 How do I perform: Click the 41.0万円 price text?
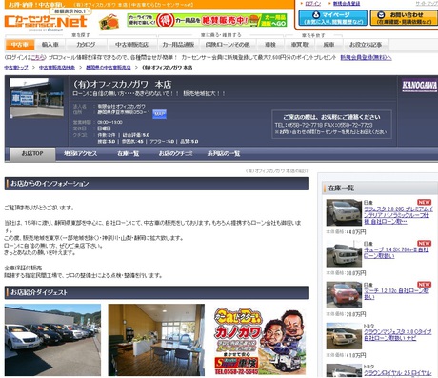tap(355, 355)
